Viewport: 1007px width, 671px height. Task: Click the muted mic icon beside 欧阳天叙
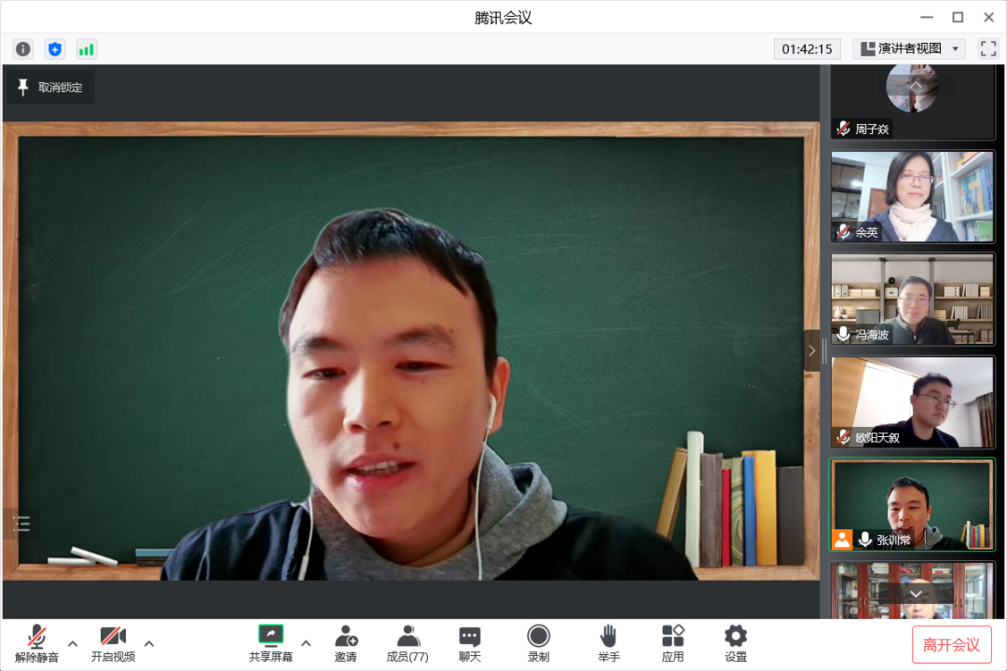pyautogui.click(x=843, y=437)
